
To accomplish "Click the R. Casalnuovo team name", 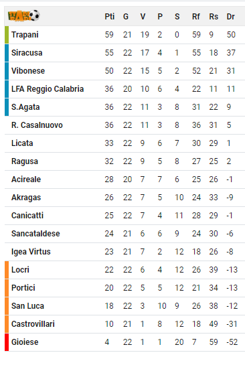I will click(x=37, y=125).
